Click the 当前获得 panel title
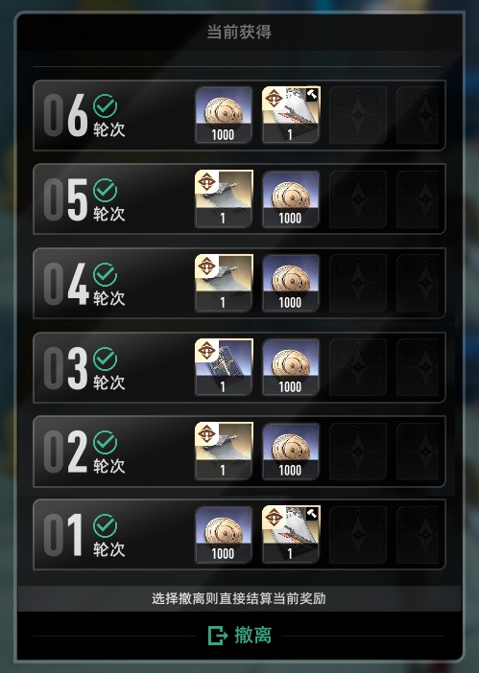 click(x=239, y=33)
